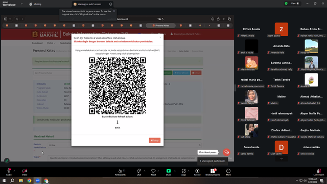Open options icon on the shared screen tab
The height and width of the screenshot is (184, 327).
pyautogui.click(x=110, y=4)
